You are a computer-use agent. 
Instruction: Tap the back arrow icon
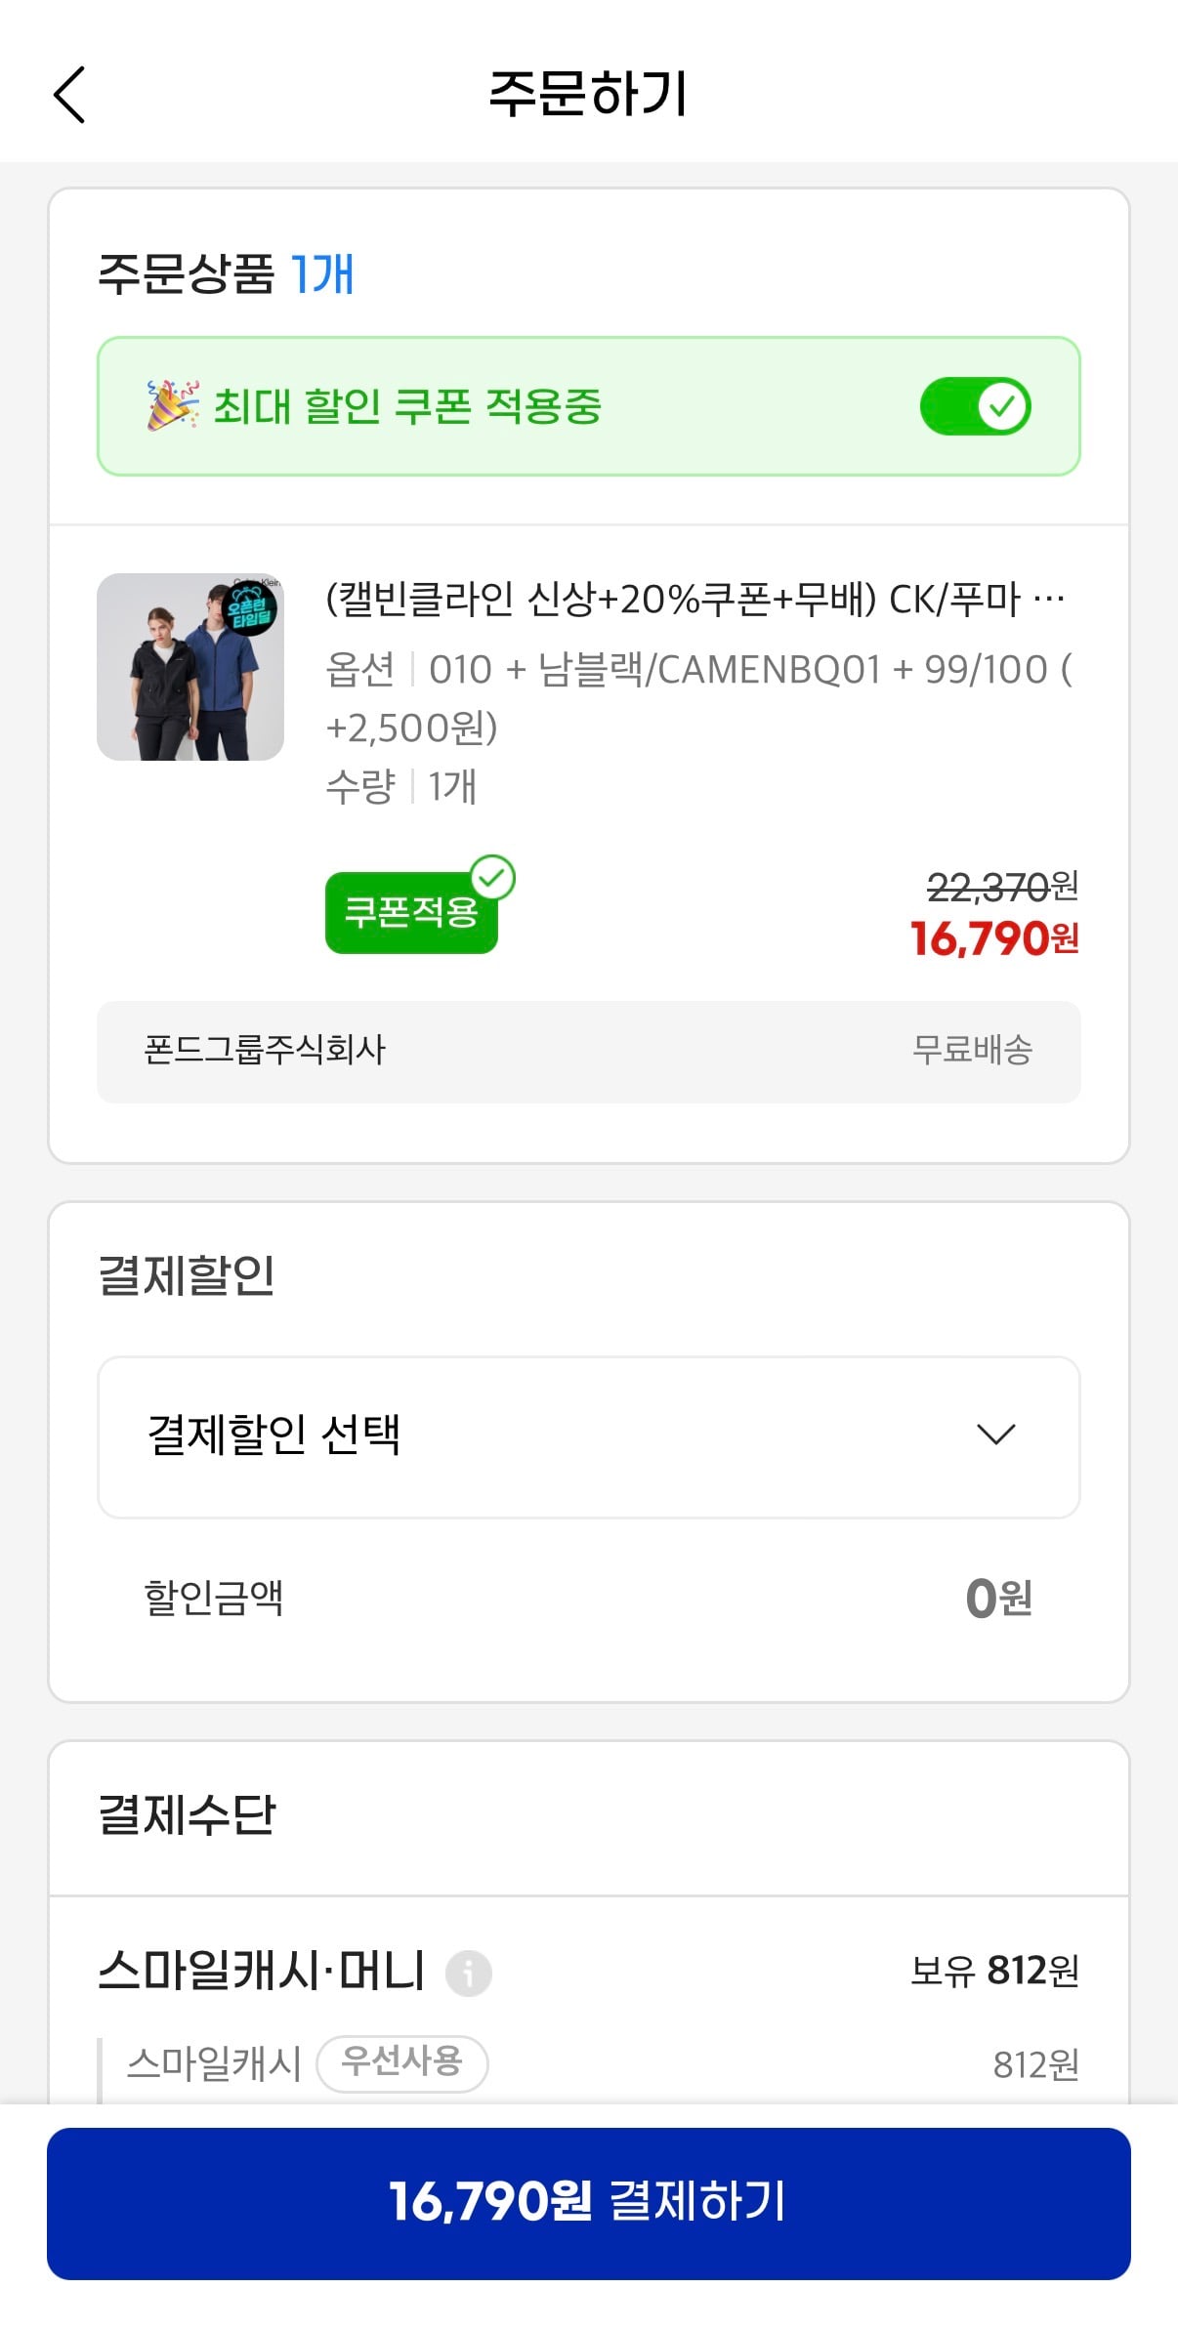(x=69, y=95)
